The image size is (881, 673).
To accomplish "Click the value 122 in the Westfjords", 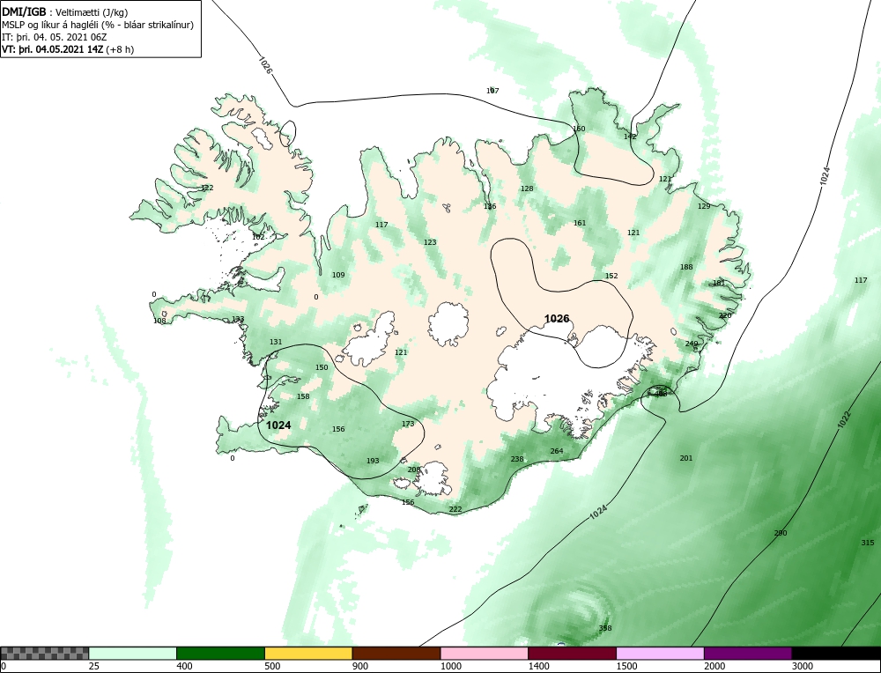I will 207,188.
